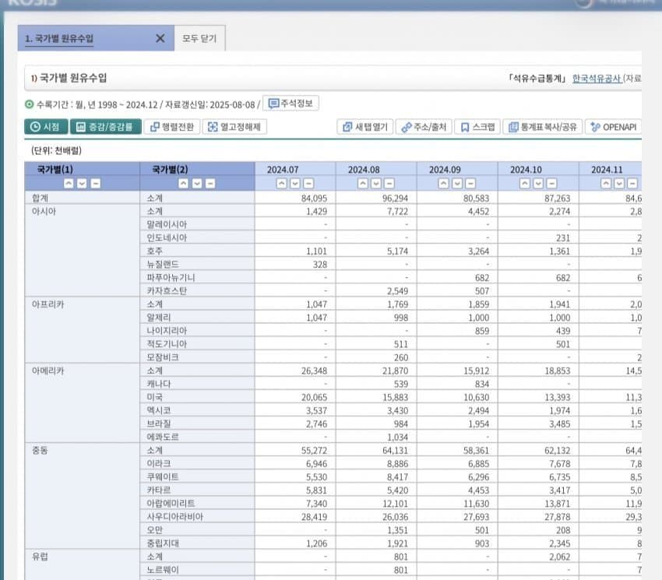The width and height of the screenshot is (662, 580).
Task: Click the 모두 닫기 tab button
Action: (x=199, y=38)
